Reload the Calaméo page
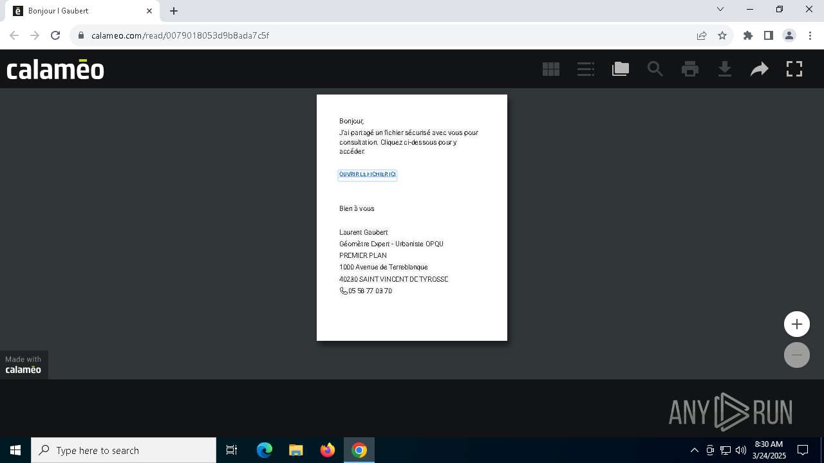Screen dimensions: 824x463 [x=55, y=35]
